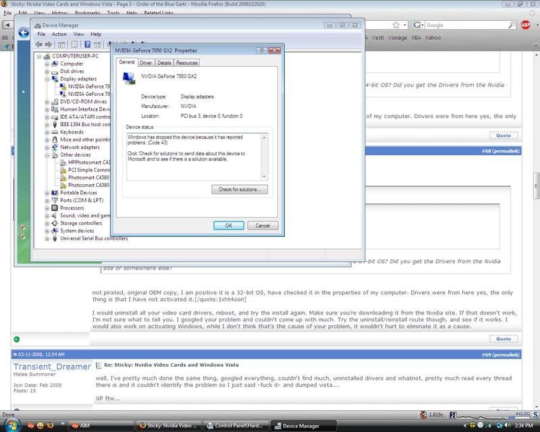Expand the Storage controllers node
The image size is (540, 432).
47,223
